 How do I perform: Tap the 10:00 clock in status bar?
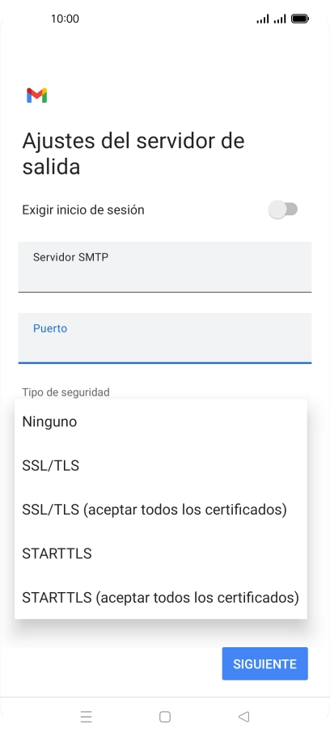tap(65, 19)
